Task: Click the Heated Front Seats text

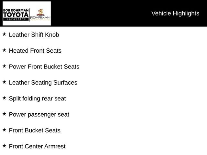Action: tap(35, 51)
